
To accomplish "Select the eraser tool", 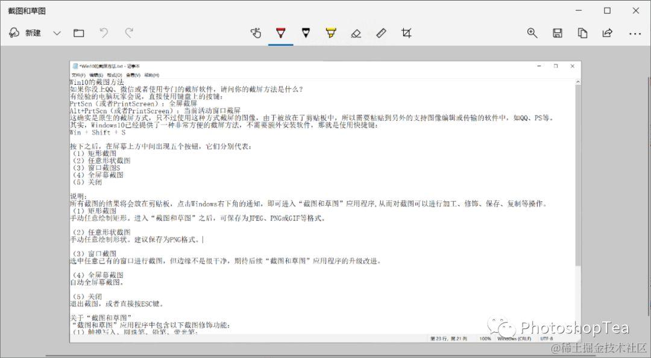I will point(356,33).
